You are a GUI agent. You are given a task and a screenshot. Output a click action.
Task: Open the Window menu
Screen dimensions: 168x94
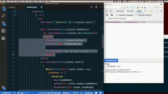(x=44, y=2)
